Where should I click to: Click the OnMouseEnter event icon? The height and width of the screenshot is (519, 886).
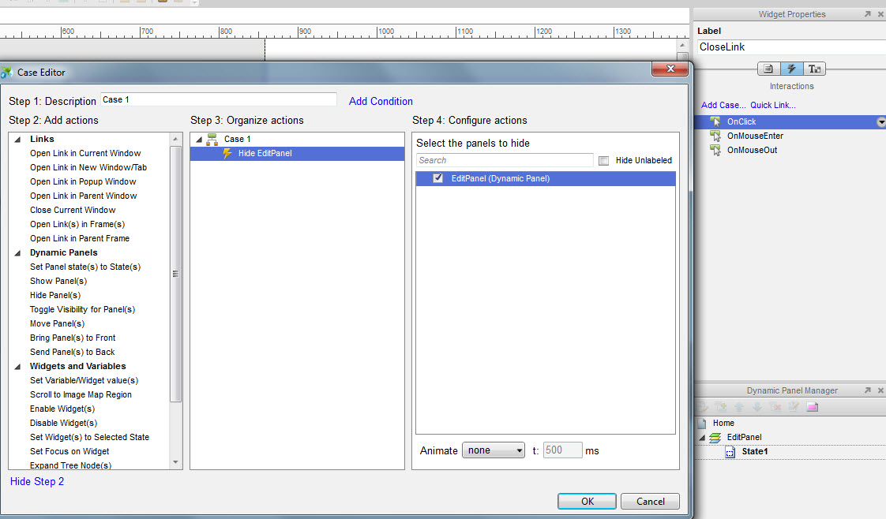715,136
